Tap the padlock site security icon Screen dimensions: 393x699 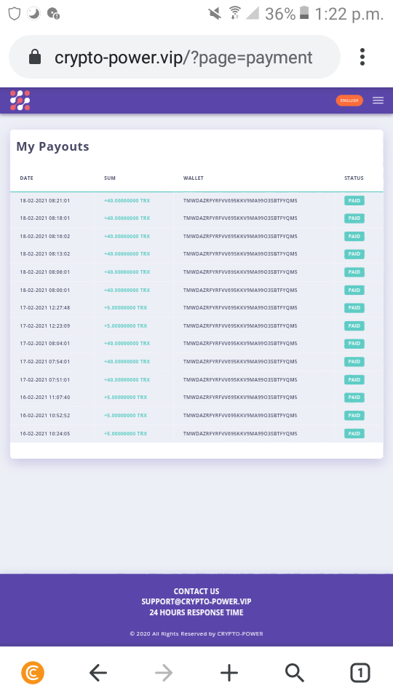(x=35, y=57)
